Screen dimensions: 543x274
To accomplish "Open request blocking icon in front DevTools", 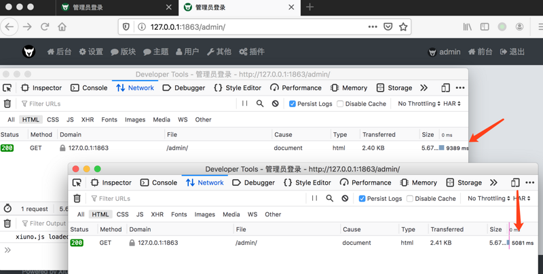I will point(345,198).
